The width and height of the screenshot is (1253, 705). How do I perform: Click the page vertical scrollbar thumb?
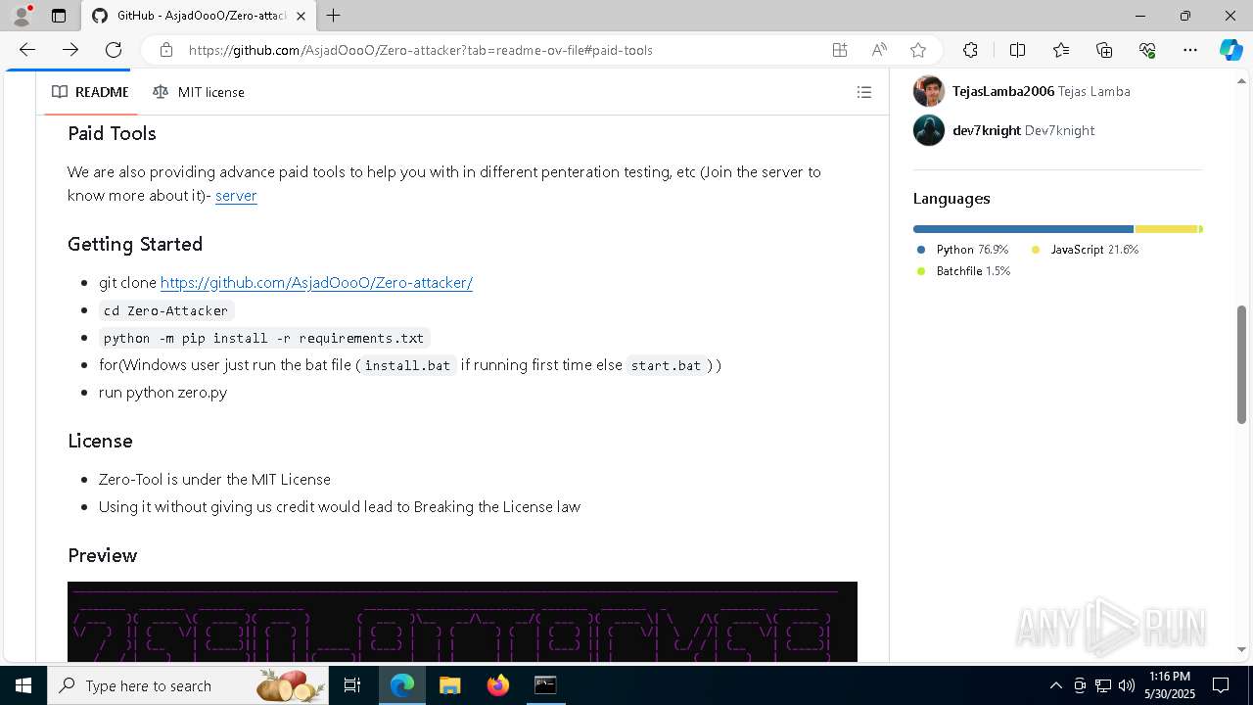tap(1241, 364)
